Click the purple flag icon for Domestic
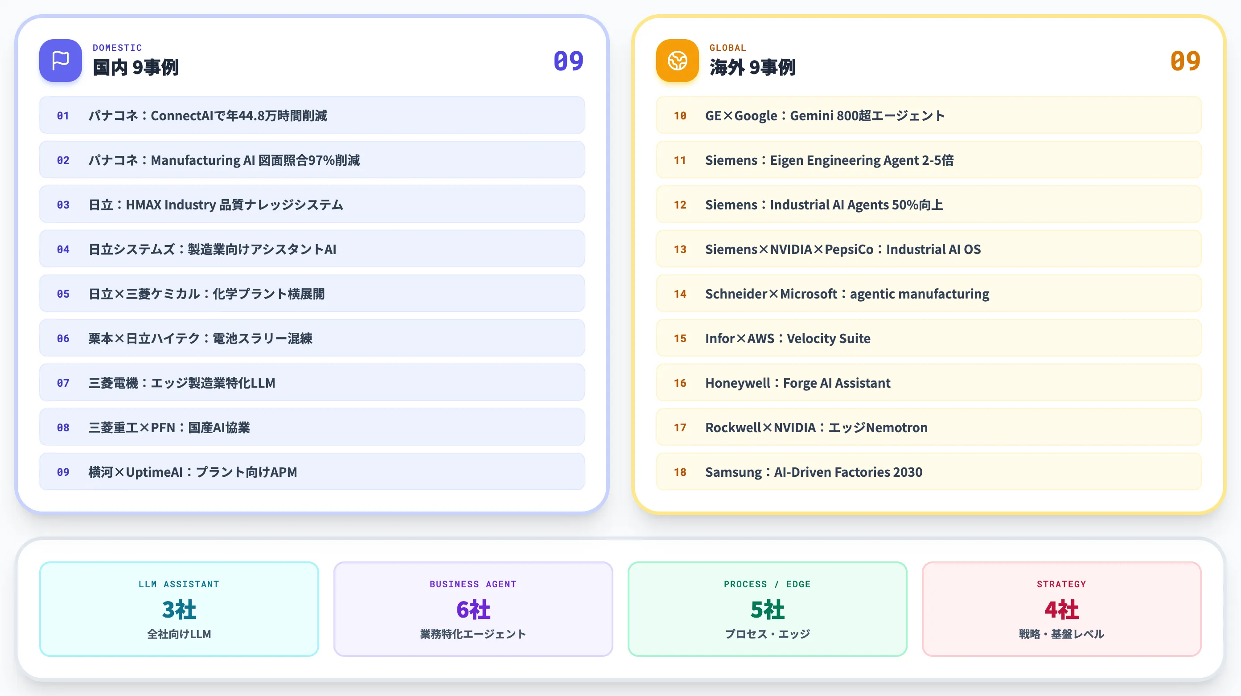The width and height of the screenshot is (1241, 696). (60, 61)
